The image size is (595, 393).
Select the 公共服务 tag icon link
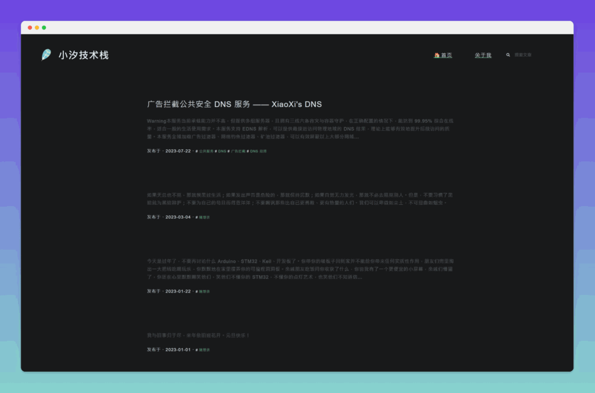[206, 151]
